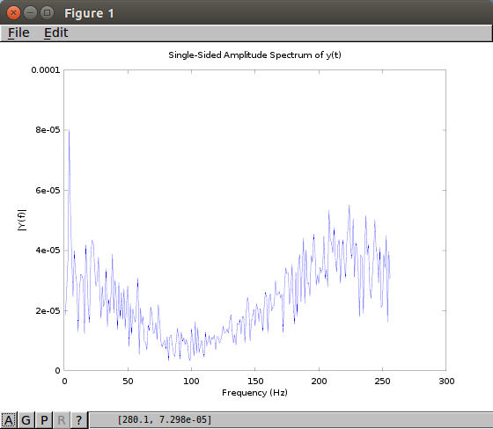Click the Figure 1 window title
Screen dimensions: 493x429
coord(89,13)
